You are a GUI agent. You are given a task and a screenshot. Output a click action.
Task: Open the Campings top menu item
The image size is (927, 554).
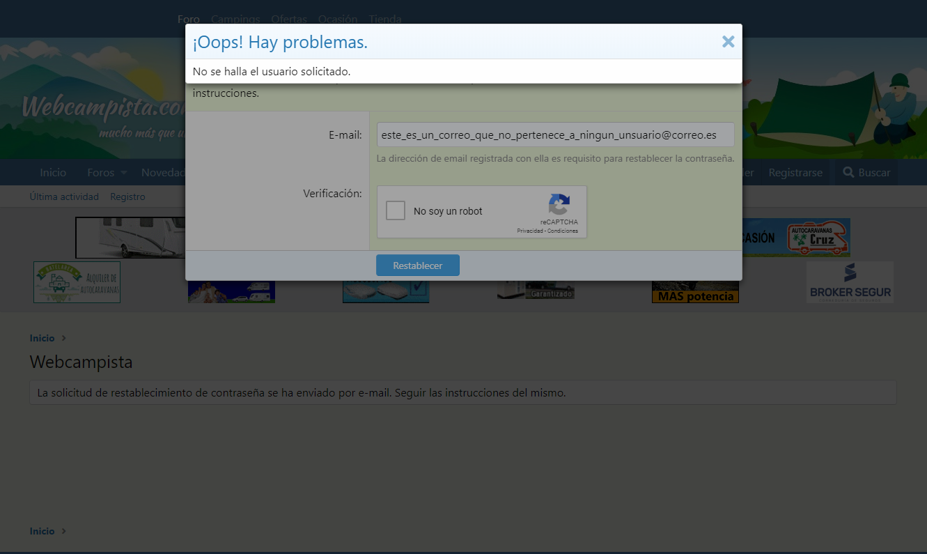click(x=235, y=20)
